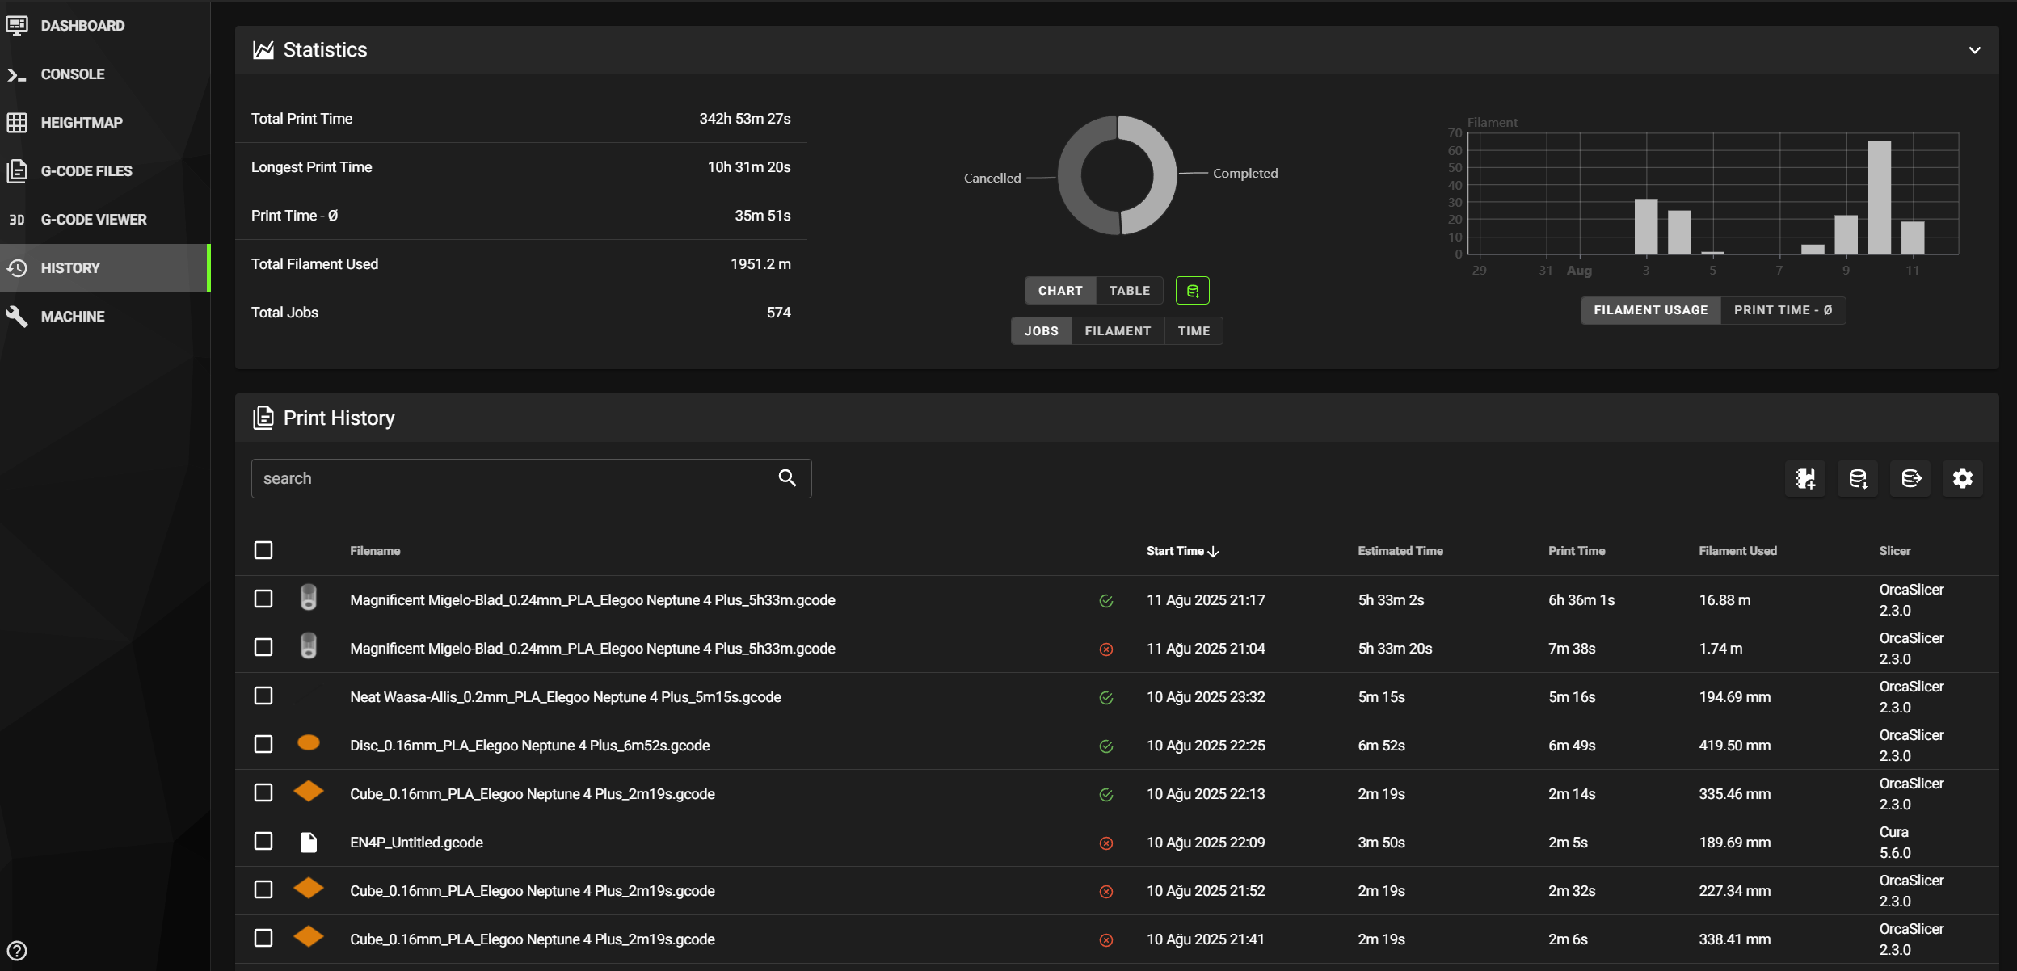This screenshot has width=2017, height=971.
Task: Click the green database icon beside Table
Action: click(1193, 291)
